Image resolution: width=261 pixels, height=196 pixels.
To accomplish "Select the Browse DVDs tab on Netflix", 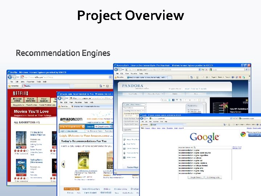I will 17,100.
